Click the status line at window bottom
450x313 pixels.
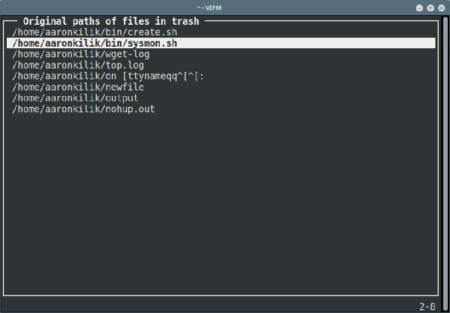(x=221, y=306)
